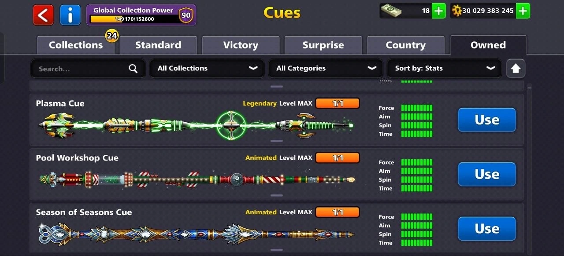The image size is (564, 256).
Task: Tap the level 90 shield badge
Action: [186, 15]
